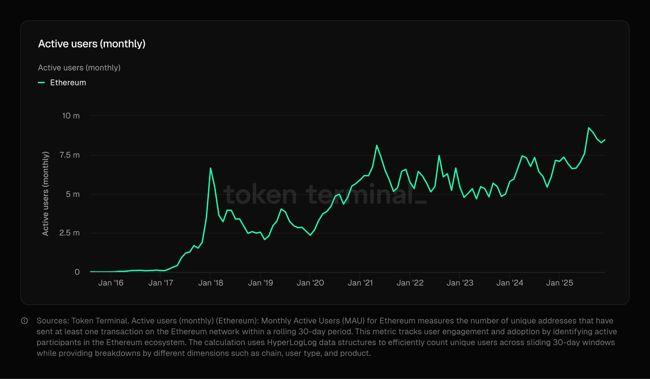Click the 2.5 m y-axis label
This screenshot has height=379, width=650.
click(x=69, y=233)
